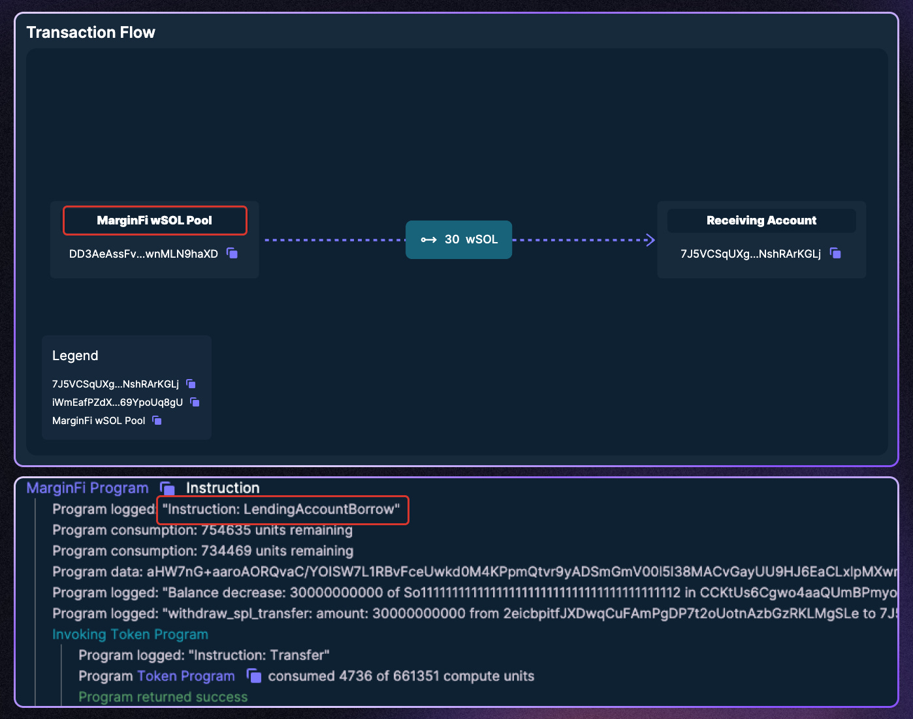
Task: Click the arrow icon in the wSOL badge
Action: pos(428,240)
